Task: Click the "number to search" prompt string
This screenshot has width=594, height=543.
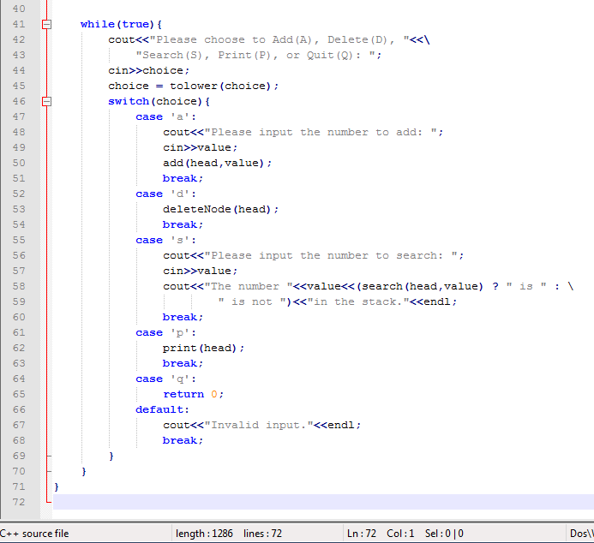Action: pyautogui.click(x=336, y=255)
